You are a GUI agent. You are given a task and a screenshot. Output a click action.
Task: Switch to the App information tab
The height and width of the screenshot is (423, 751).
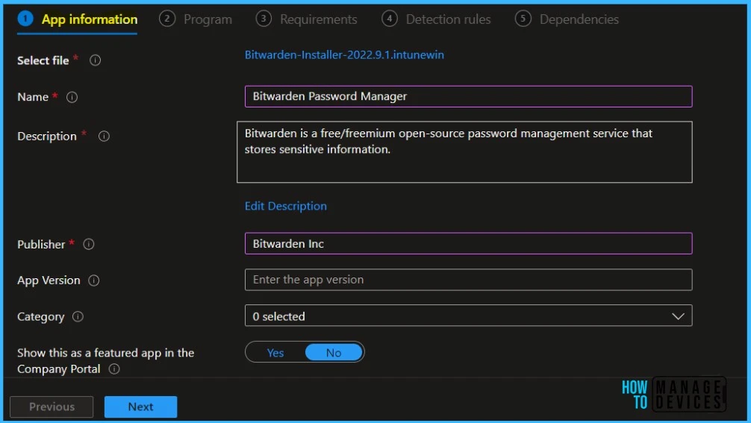click(x=78, y=19)
